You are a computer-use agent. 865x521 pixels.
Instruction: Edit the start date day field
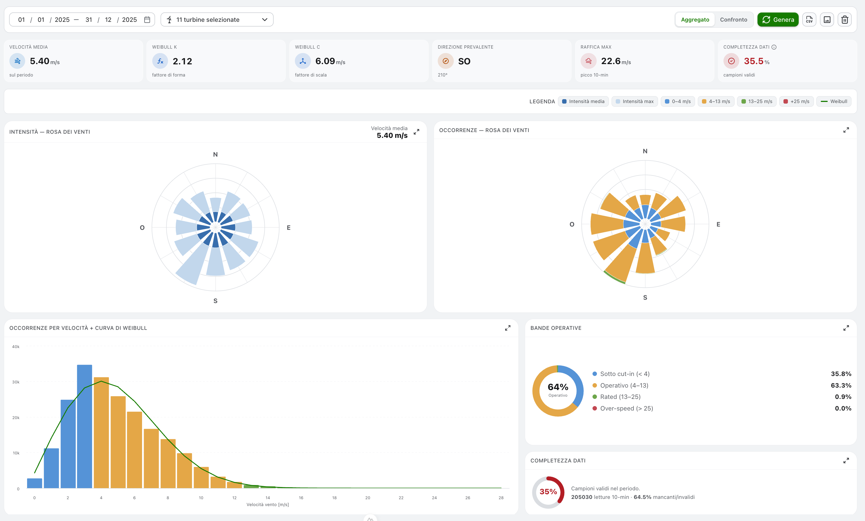point(21,20)
